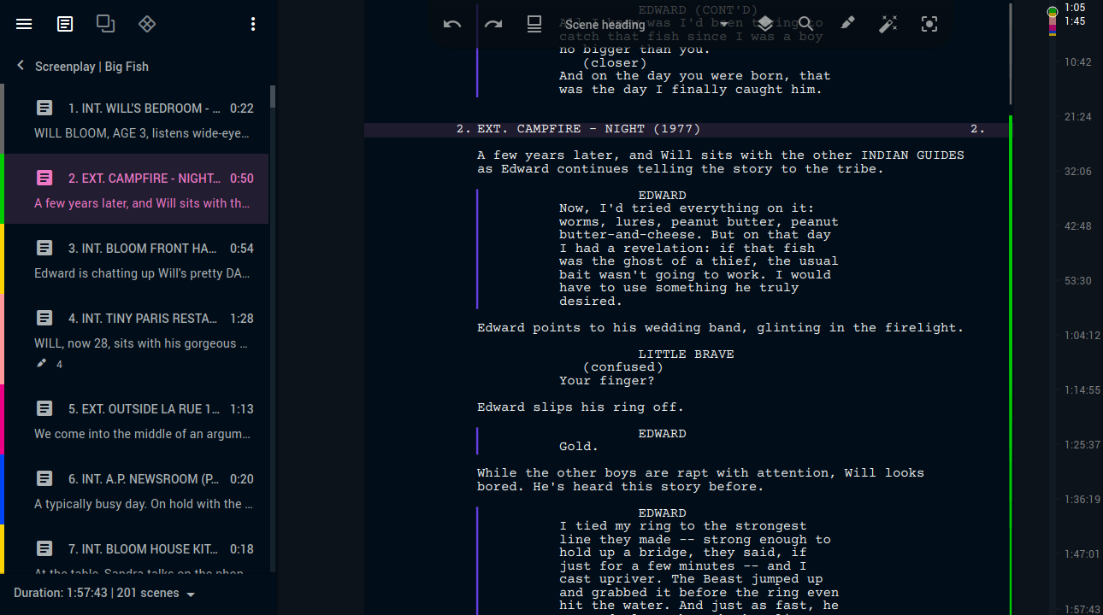The image size is (1103, 615).
Task: Go back using the Screenplay | Big Fish chevron
Action: click(x=21, y=67)
